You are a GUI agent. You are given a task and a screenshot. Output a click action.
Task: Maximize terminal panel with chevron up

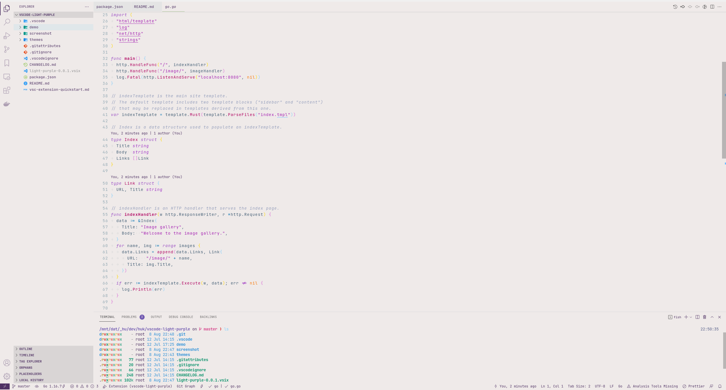coord(712,317)
